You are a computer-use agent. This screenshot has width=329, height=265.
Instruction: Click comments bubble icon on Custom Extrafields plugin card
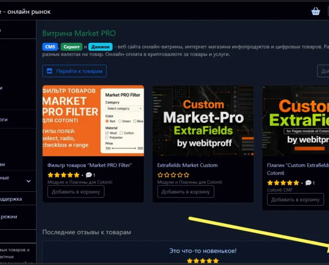[308, 183]
